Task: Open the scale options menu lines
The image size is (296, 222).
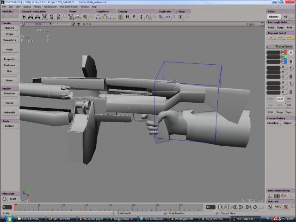Action: 291,62
